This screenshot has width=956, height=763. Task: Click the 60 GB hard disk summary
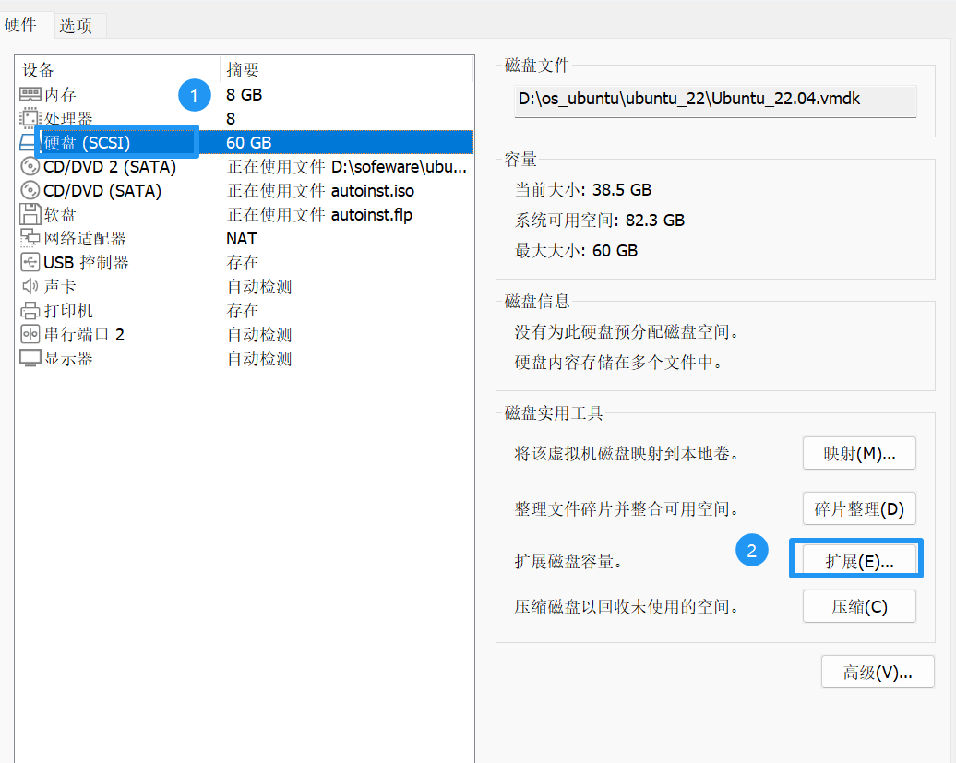(249, 143)
